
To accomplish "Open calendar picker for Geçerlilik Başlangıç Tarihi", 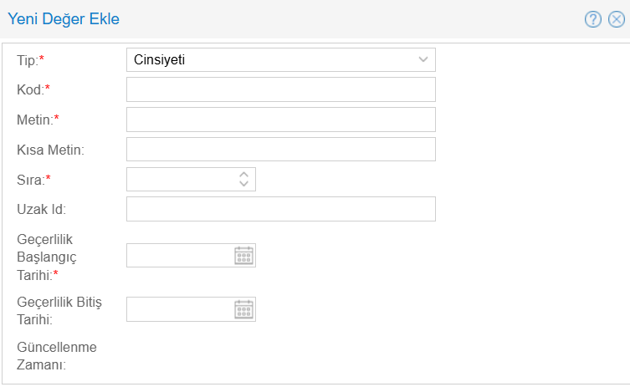I will pos(243,256).
